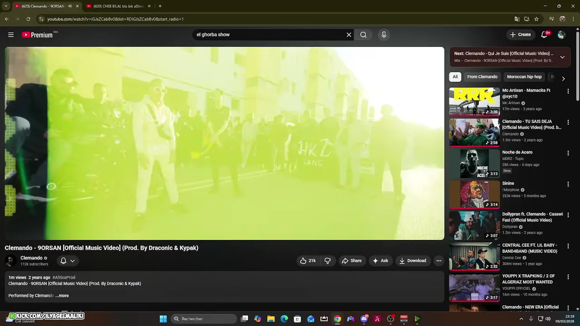Clear the search box text
The width and height of the screenshot is (580, 326).
(349, 35)
